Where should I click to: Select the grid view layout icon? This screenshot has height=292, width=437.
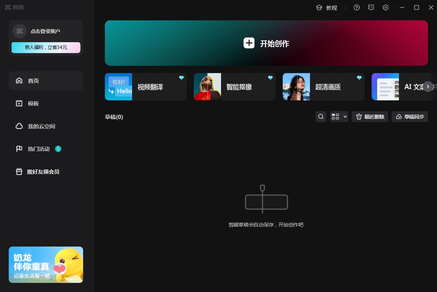[336, 116]
